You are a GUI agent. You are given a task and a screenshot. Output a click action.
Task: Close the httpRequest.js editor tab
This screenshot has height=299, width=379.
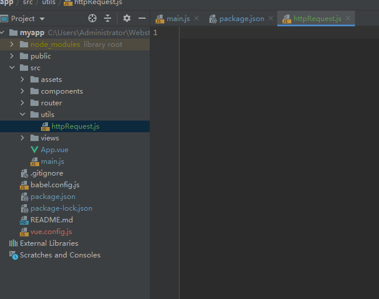(x=348, y=19)
